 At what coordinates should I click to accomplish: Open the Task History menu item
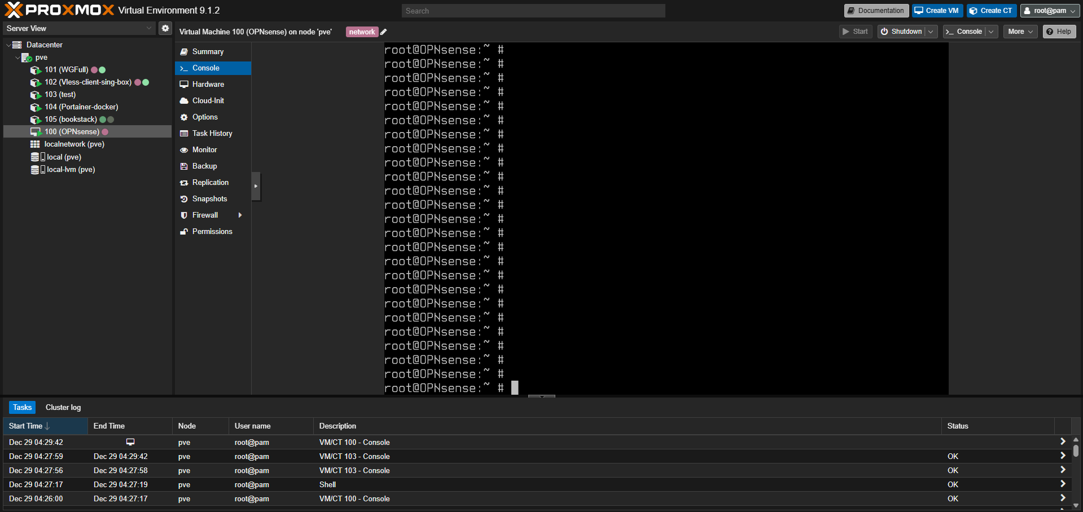coord(213,134)
